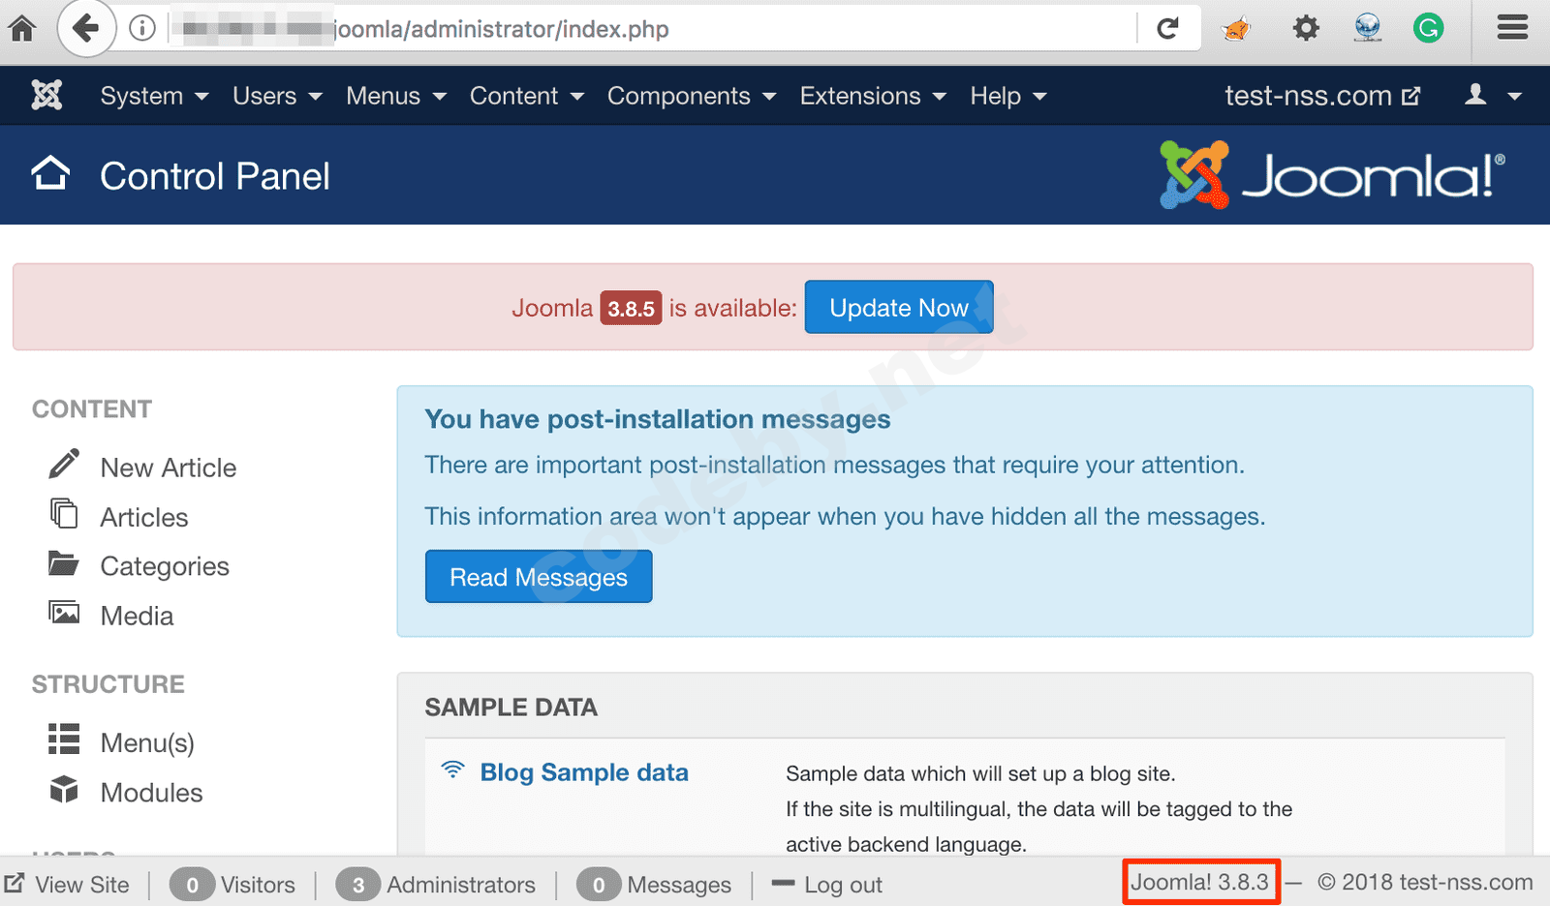
Task: Click the 3.8.5 version badge
Action: point(631,308)
